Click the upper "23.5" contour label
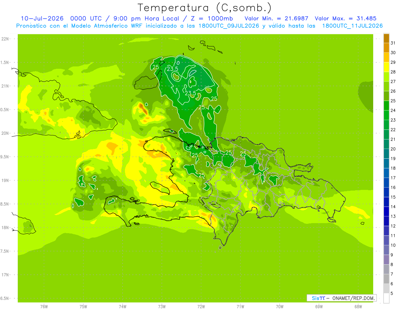 (173, 69)
